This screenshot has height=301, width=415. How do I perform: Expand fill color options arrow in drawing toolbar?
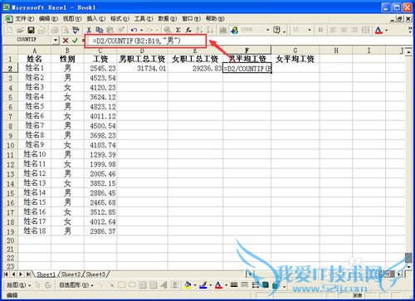(x=195, y=285)
